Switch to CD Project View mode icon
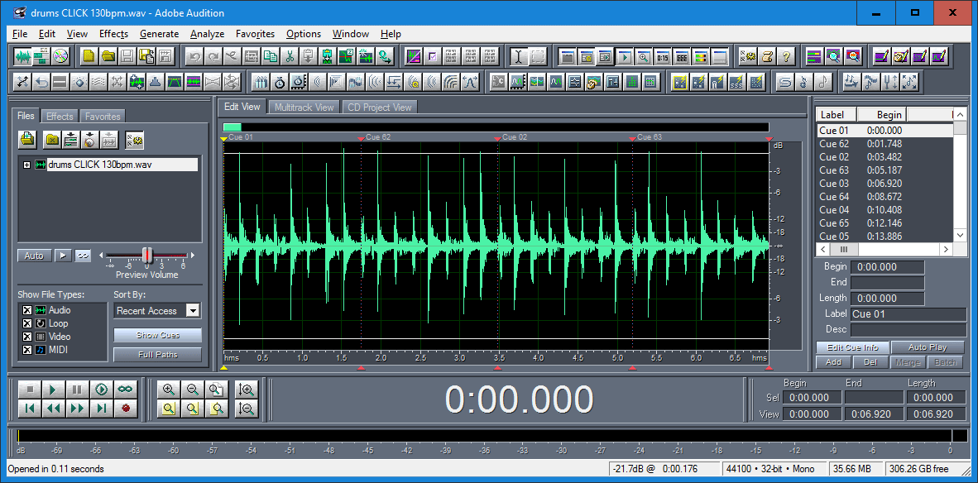The height and width of the screenshot is (483, 978). click(x=60, y=57)
